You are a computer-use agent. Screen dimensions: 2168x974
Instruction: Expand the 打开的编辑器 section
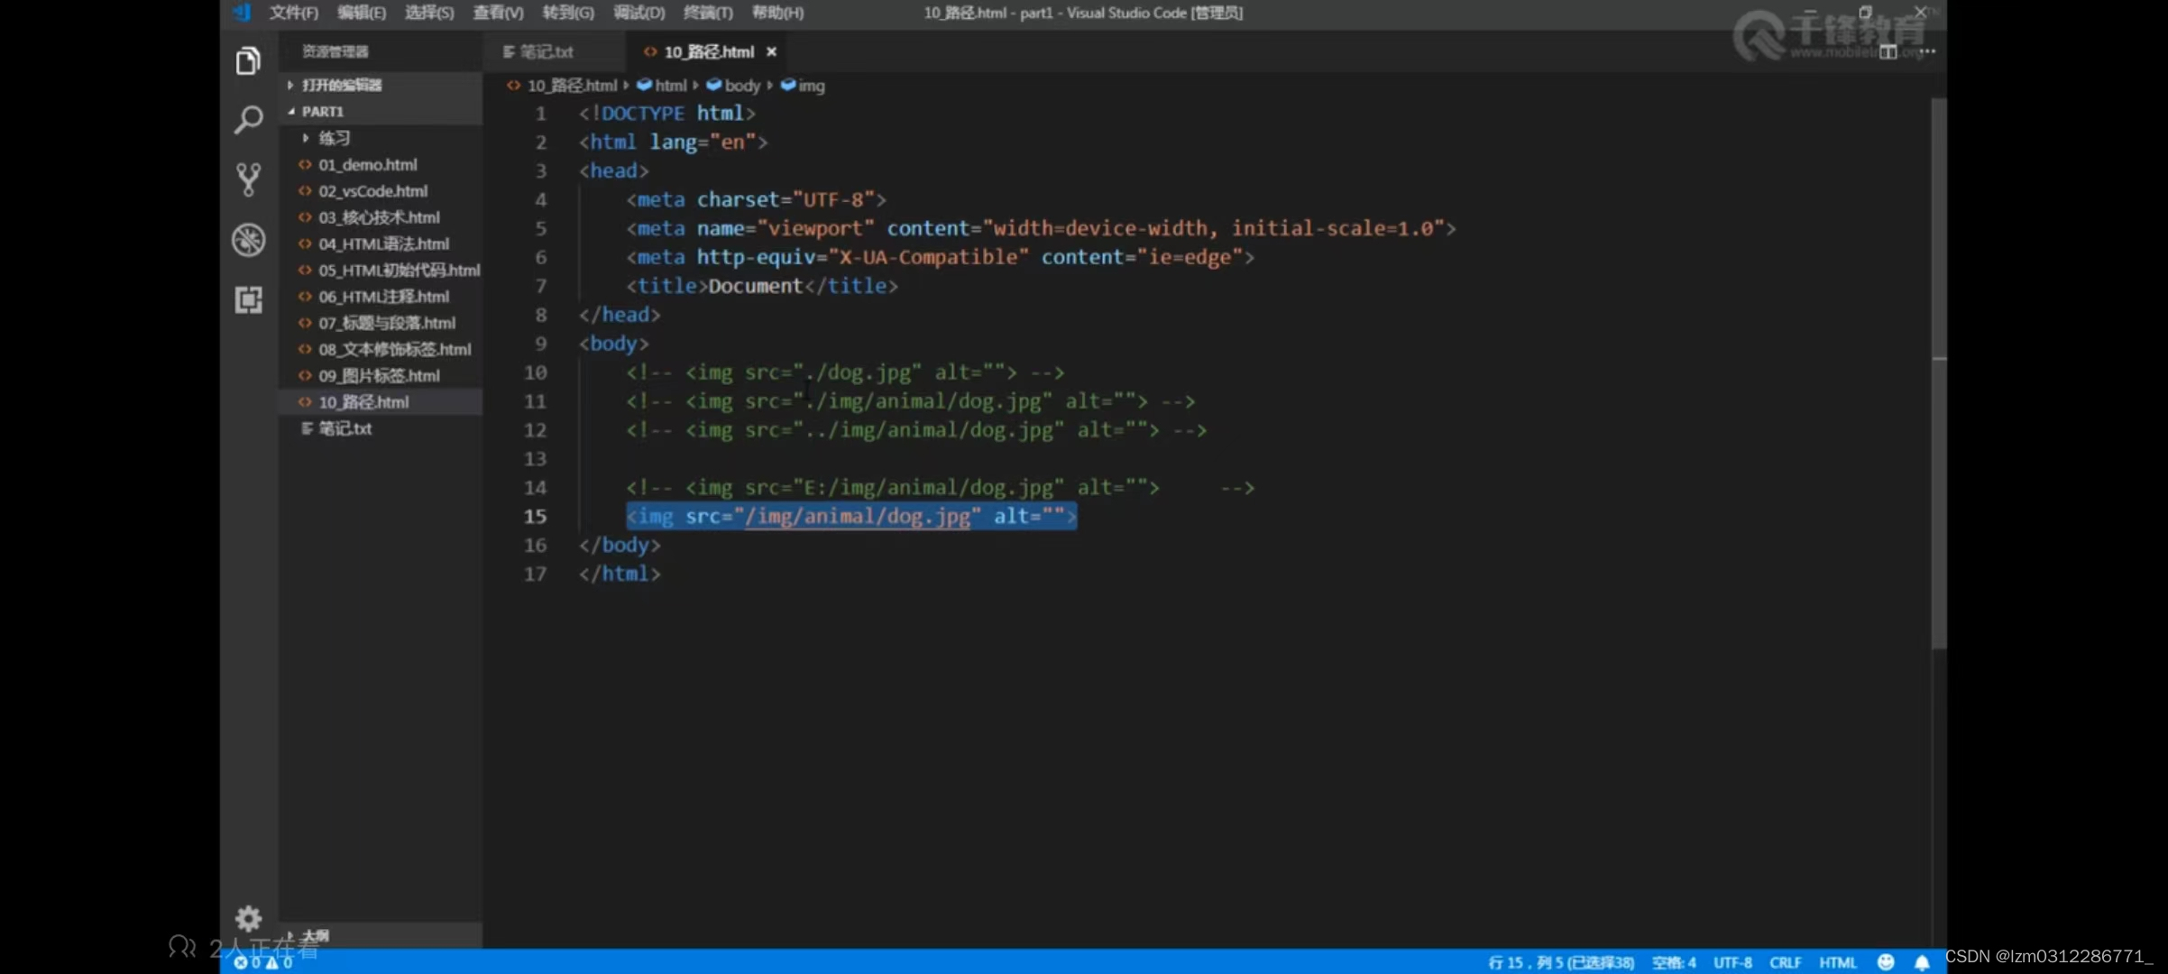pyautogui.click(x=381, y=85)
